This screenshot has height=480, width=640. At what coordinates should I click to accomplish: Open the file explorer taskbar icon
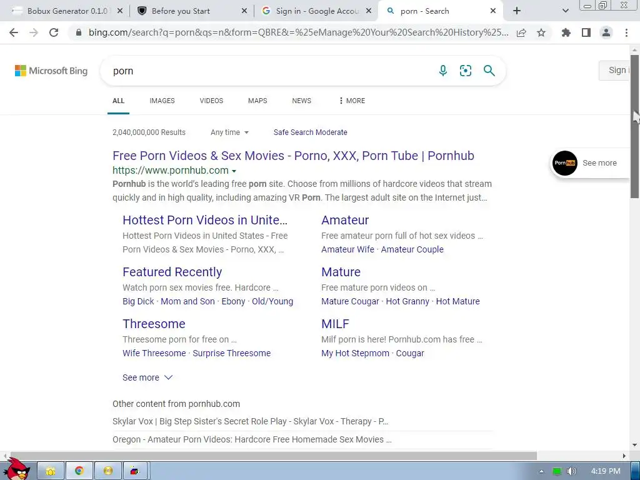51,471
